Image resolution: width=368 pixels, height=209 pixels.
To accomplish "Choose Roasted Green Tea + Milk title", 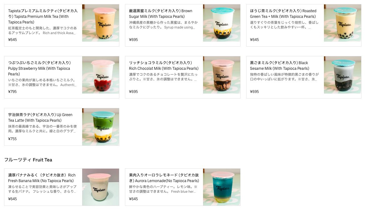I will [283, 14].
